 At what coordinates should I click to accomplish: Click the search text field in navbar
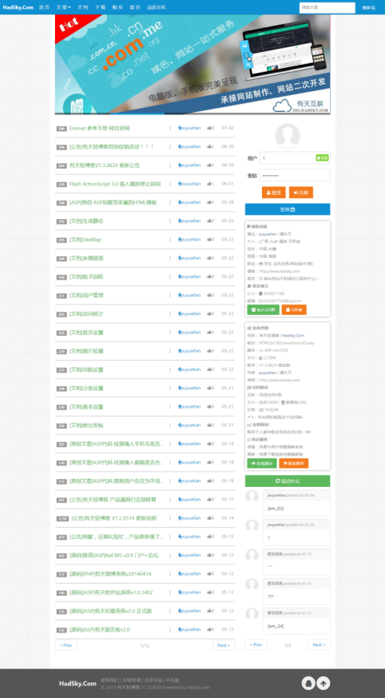click(327, 7)
